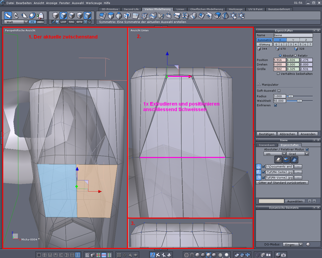This screenshot has width=322, height=258.
Task: Switch to the Oberflächen-Modellierung tab
Action: pyautogui.click(x=206, y=9)
